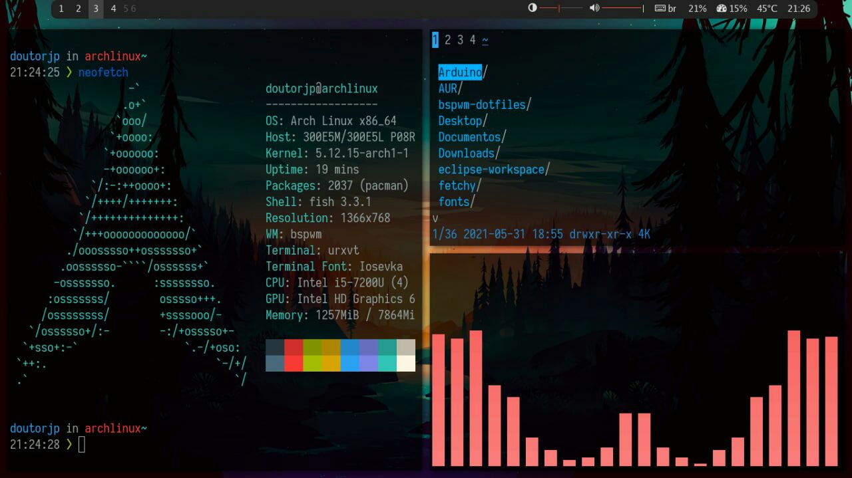The height and width of the screenshot is (478, 852).
Task: Click the 'br' keyboard layout label
Action: pyautogui.click(x=672, y=9)
